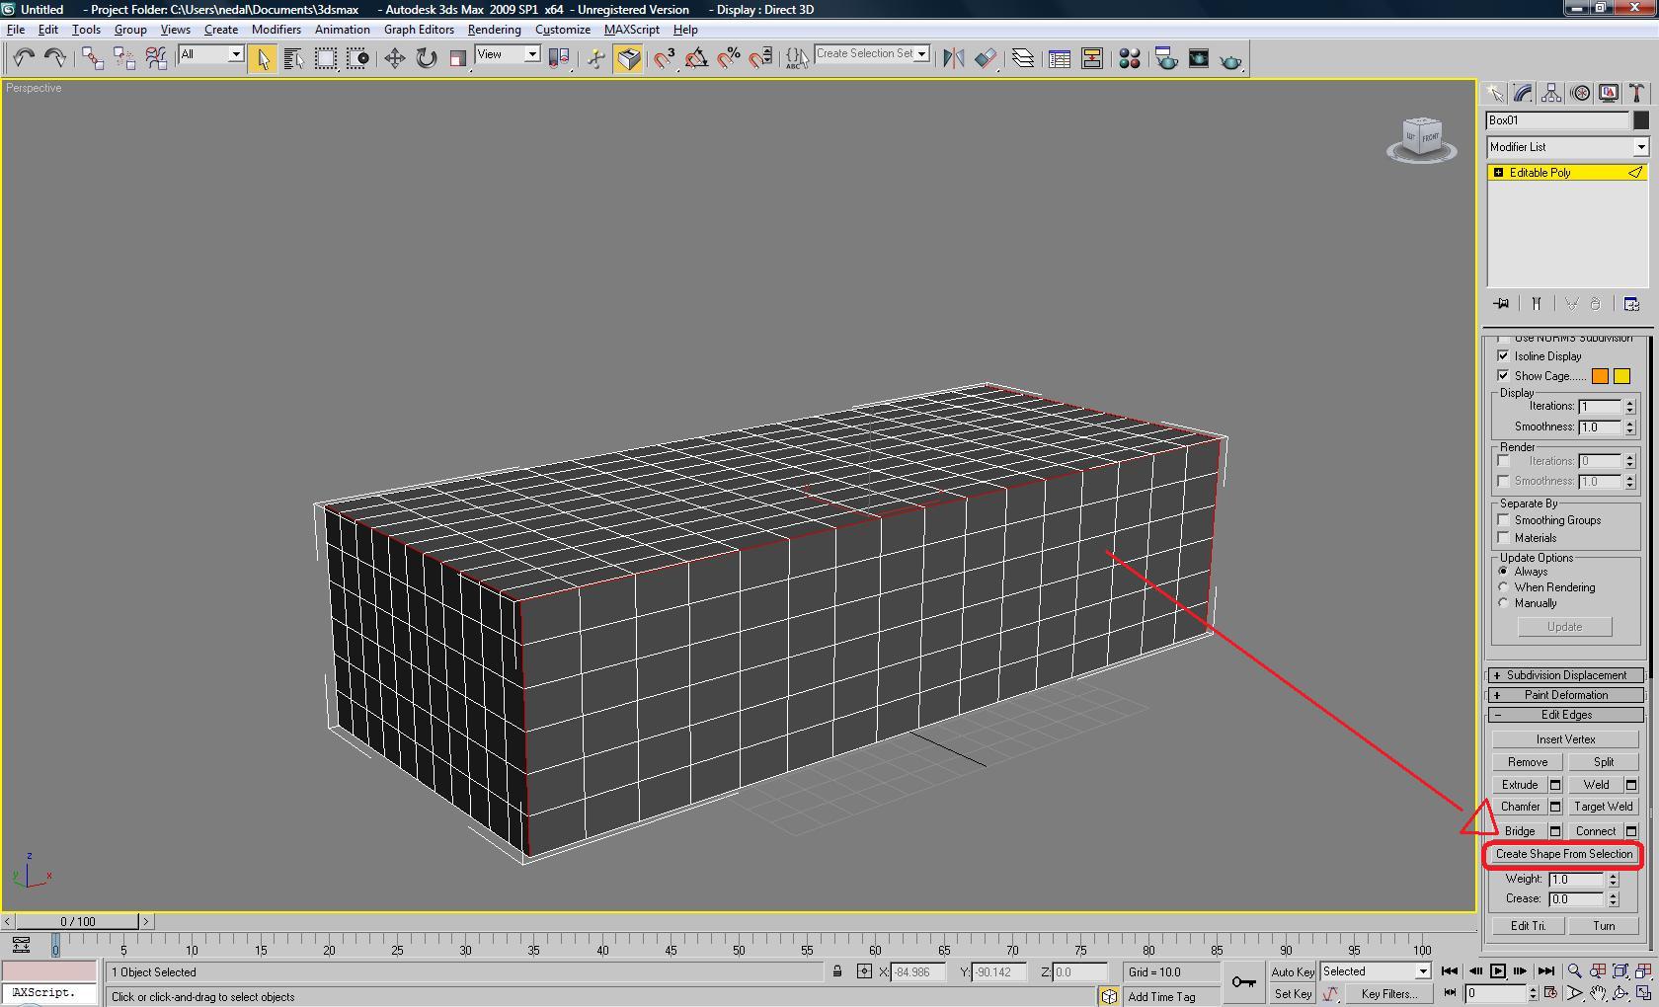Click the Remove edge button
The height and width of the screenshot is (1007, 1659).
tap(1528, 762)
